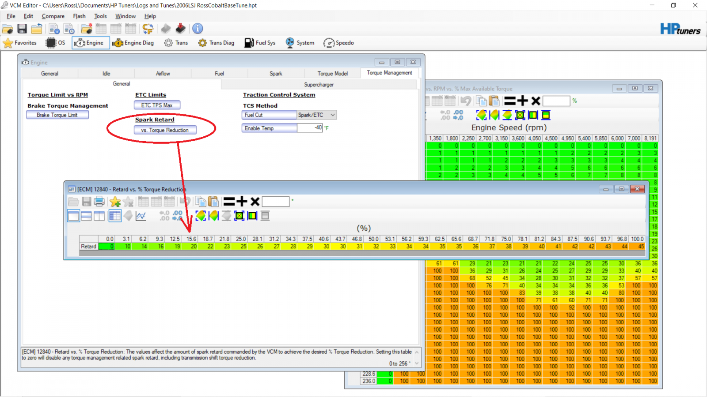Switch to the Supercharger sub-tab

click(319, 85)
